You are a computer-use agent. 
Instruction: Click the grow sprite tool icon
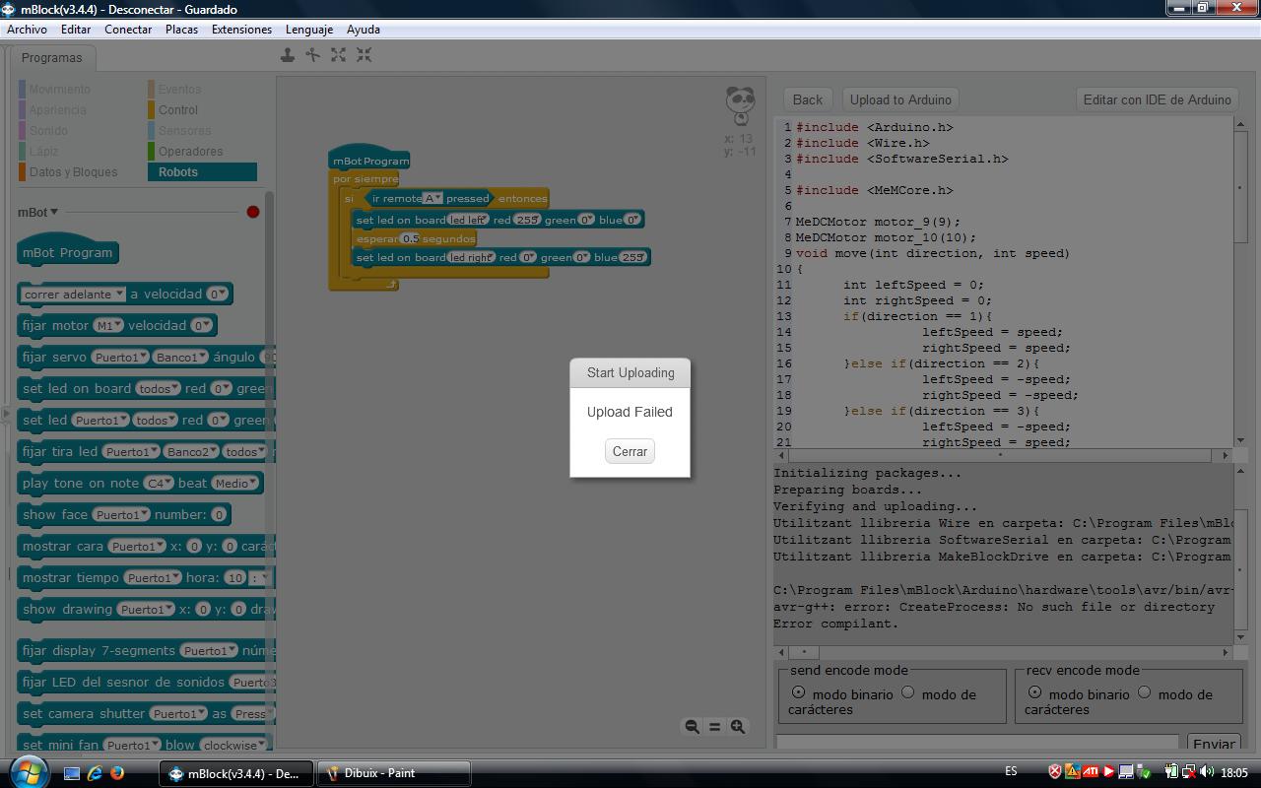point(339,55)
